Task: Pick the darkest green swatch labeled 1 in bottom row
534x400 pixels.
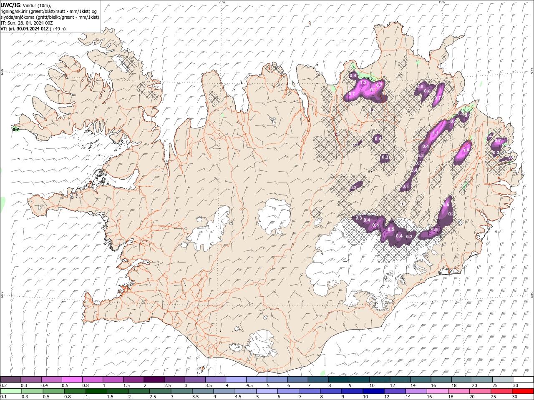Action: tap(96, 391)
